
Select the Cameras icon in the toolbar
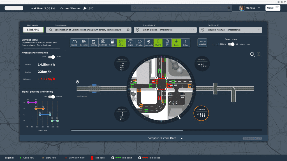coord(103,42)
